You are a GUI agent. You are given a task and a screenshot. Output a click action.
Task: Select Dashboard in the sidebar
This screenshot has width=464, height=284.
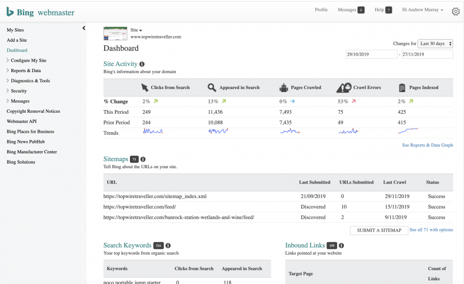(x=17, y=50)
